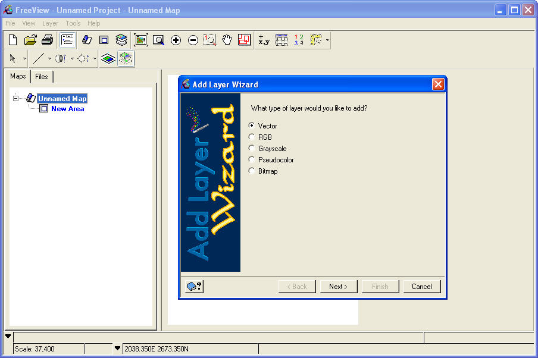This screenshot has width=538, height=358.
Task: Switch to the Files tab
Action: tap(42, 77)
